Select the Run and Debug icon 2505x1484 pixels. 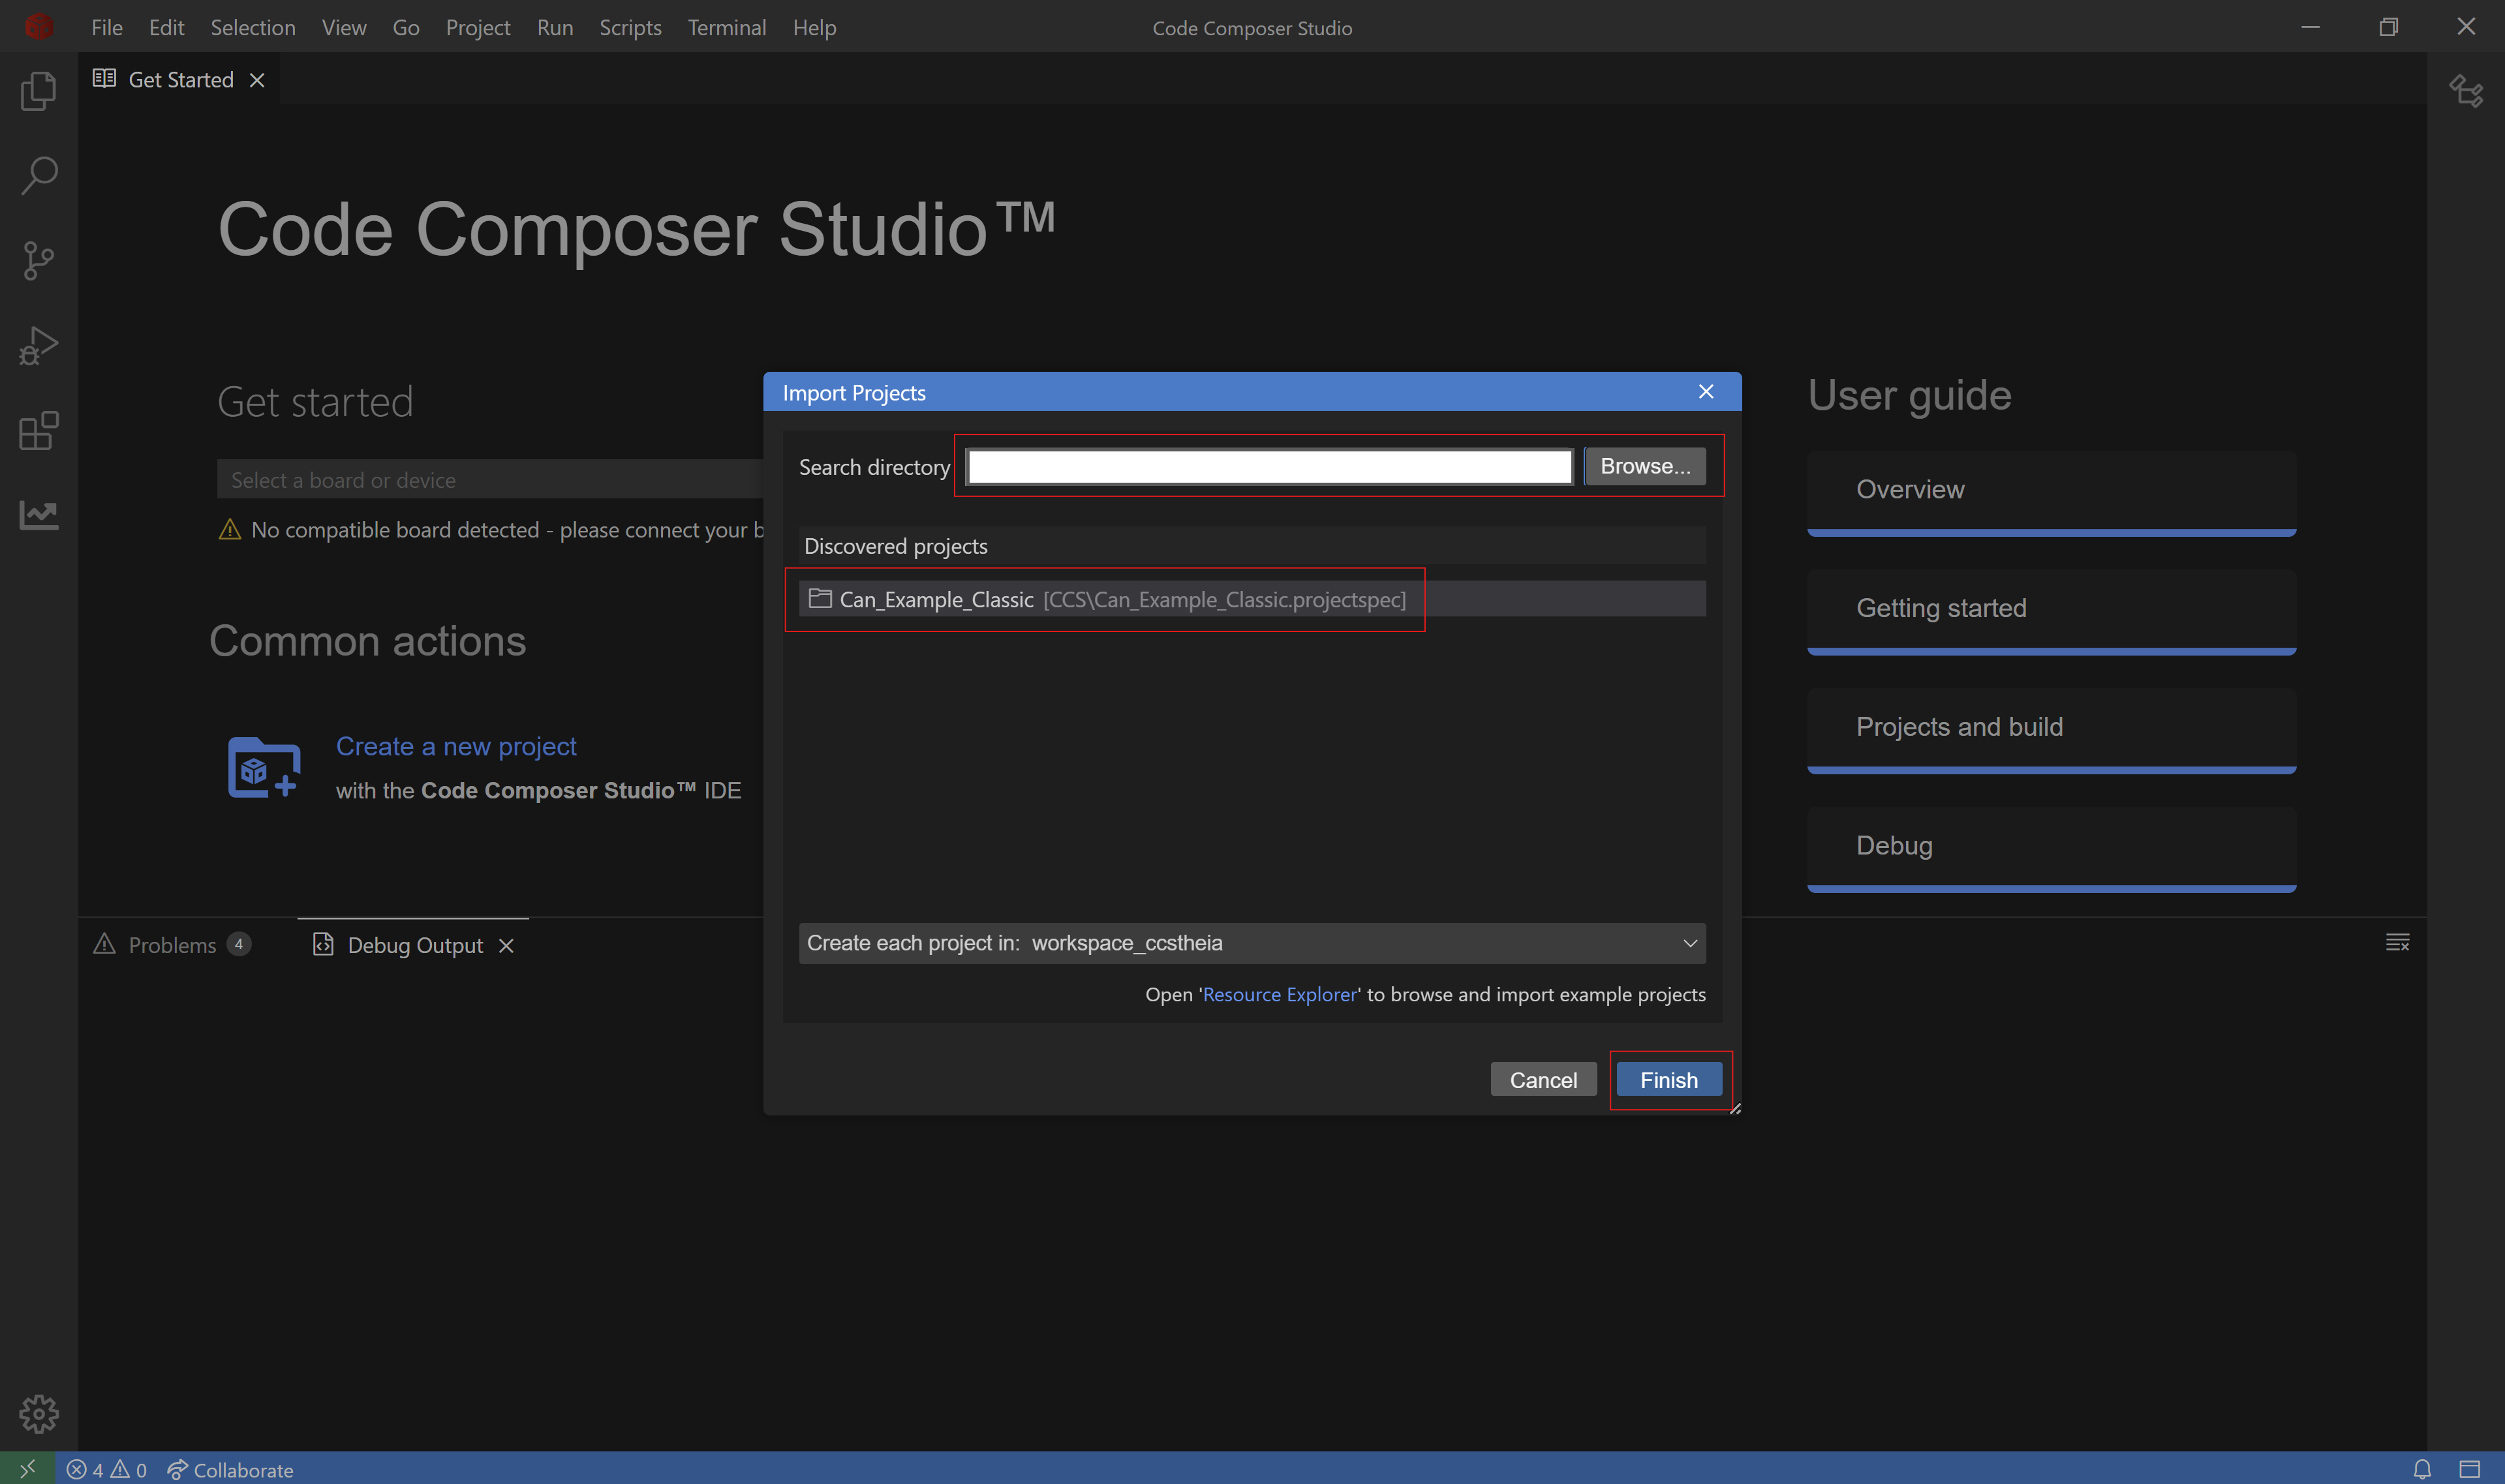38,345
